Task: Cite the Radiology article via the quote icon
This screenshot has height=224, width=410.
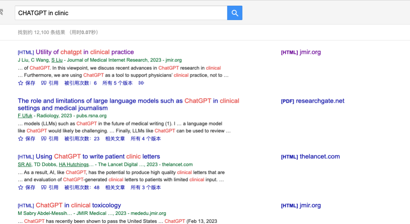Action: [x=44, y=139]
